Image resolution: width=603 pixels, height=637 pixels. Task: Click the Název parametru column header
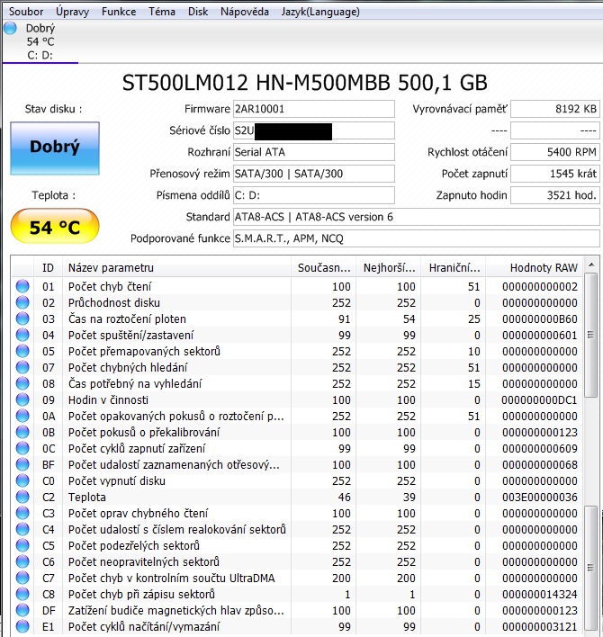(x=176, y=268)
